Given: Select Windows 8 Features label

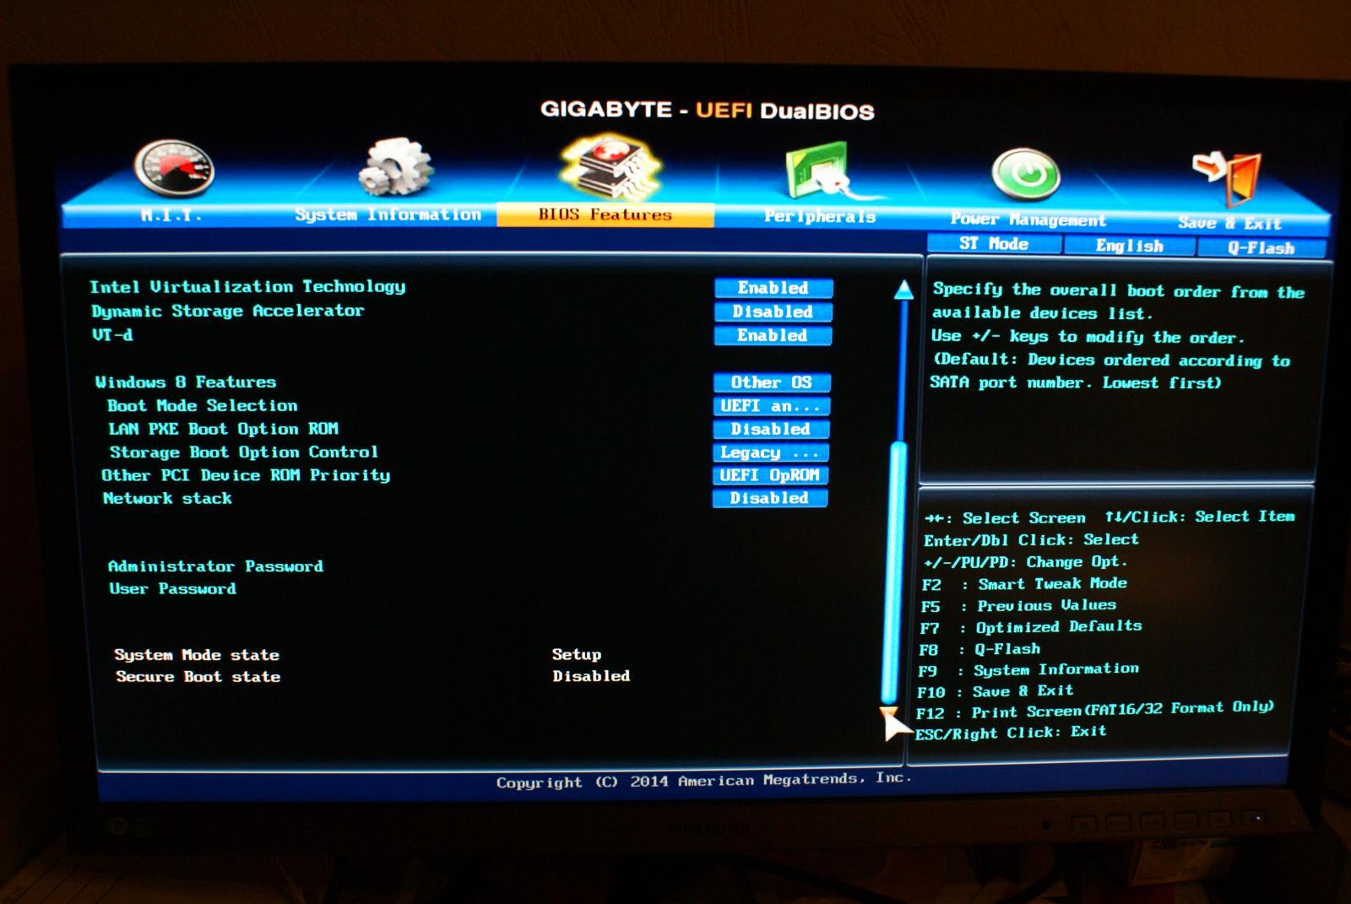Looking at the screenshot, I should 186,382.
